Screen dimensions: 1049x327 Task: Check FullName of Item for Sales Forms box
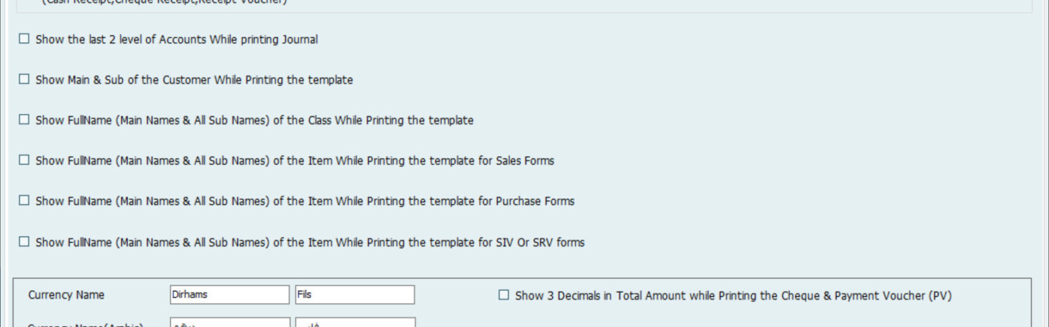click(x=24, y=160)
